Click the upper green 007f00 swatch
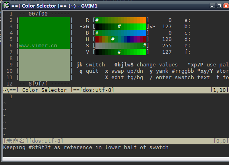The image size is (229, 165). (45, 33)
